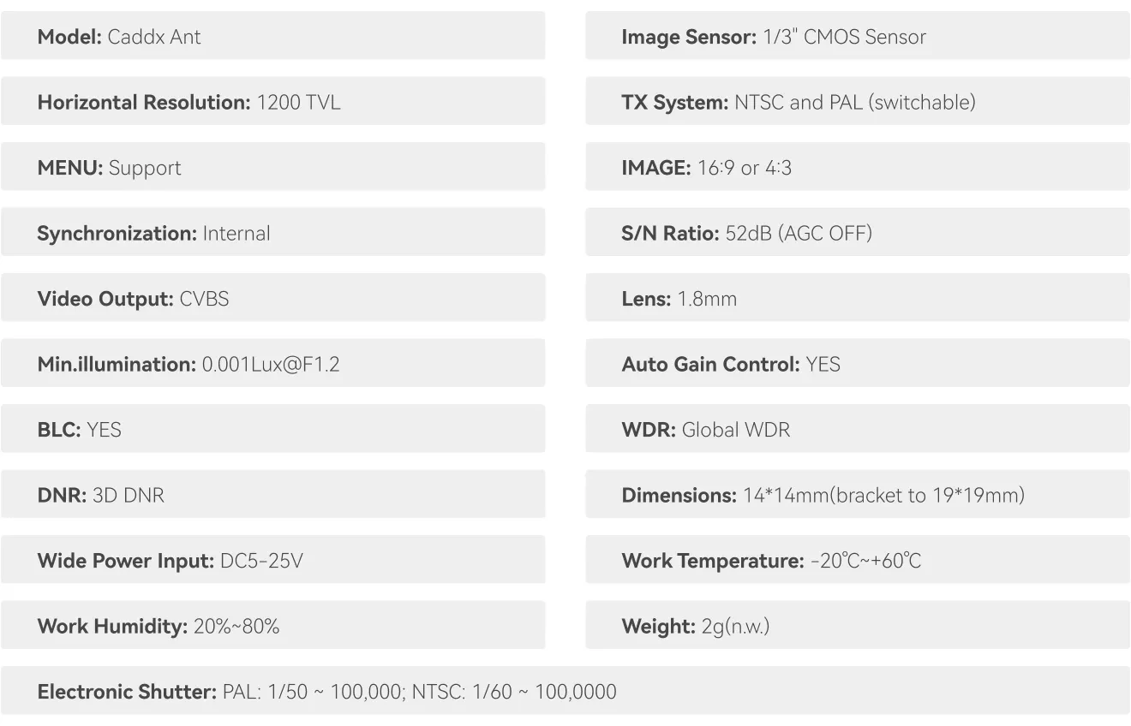Click the Model: Caddx Ant row
This screenshot has height=726, width=1131.
(x=272, y=37)
